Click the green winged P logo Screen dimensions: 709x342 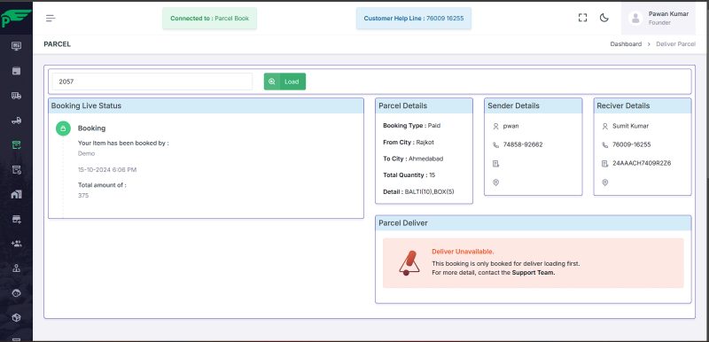(16, 18)
